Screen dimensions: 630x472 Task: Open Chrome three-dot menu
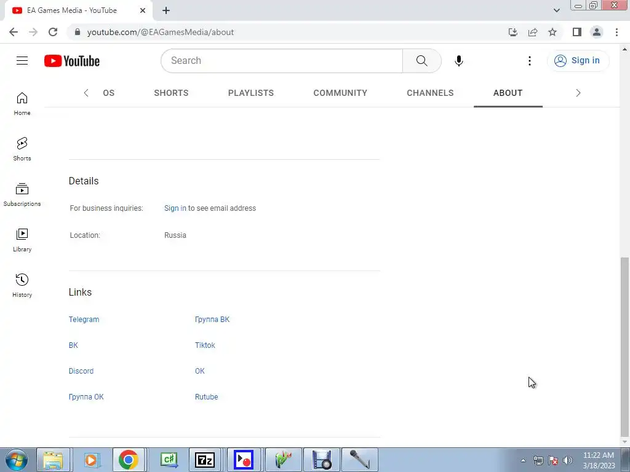click(x=616, y=32)
